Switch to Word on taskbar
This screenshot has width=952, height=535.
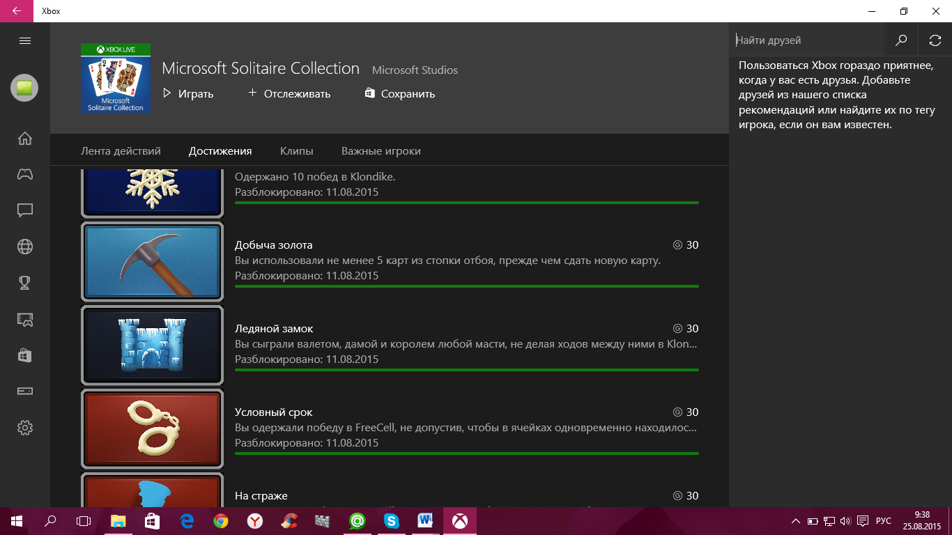point(426,521)
